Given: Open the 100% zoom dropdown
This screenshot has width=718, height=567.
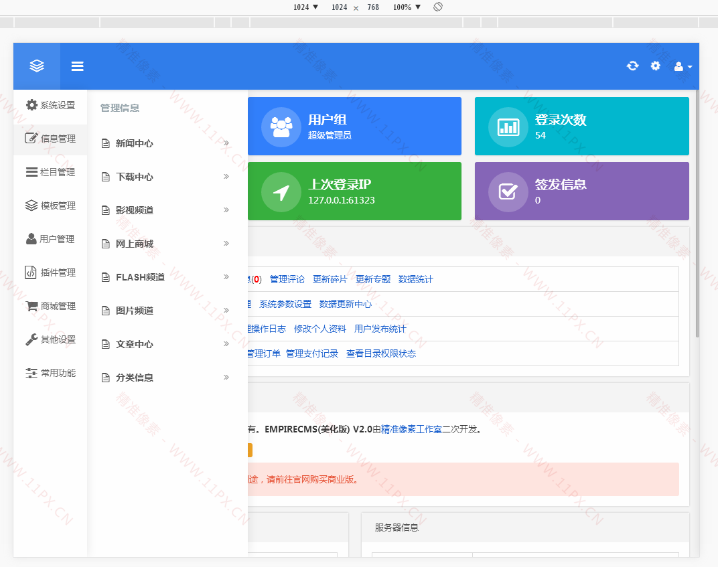Looking at the screenshot, I should click(407, 7).
